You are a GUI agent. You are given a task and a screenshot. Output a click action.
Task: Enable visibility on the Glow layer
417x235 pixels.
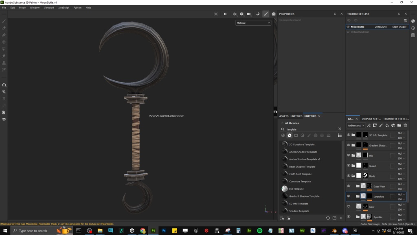[x=349, y=206]
